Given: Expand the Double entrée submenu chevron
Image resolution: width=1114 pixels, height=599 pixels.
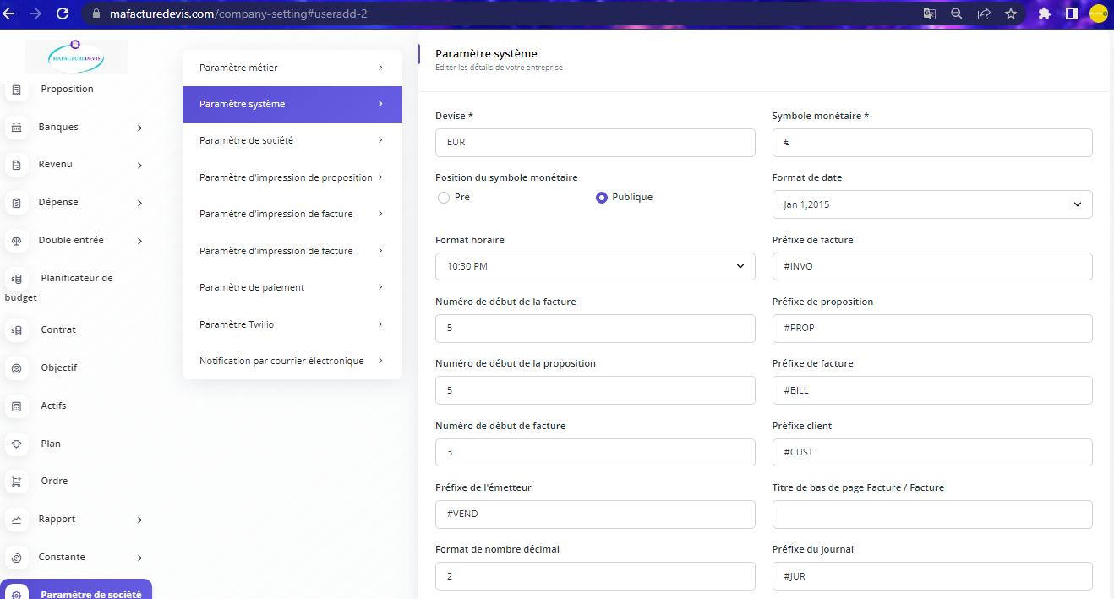Looking at the screenshot, I should pyautogui.click(x=139, y=242).
